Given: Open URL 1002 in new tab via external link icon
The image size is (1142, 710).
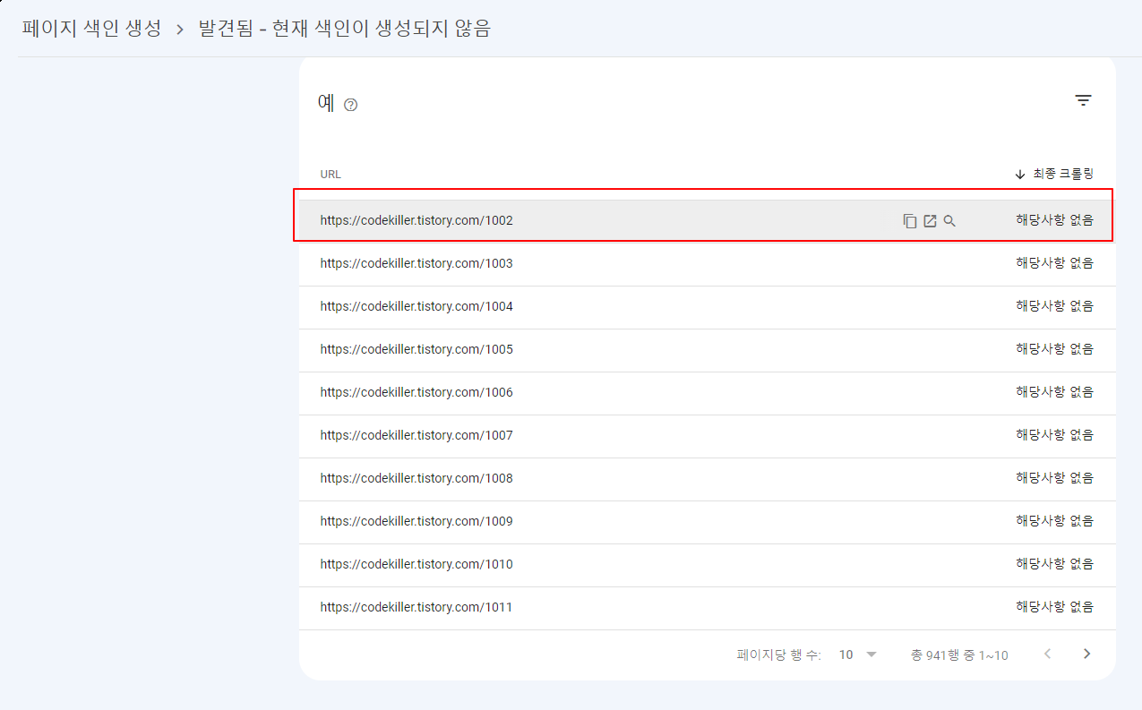Looking at the screenshot, I should click(930, 220).
